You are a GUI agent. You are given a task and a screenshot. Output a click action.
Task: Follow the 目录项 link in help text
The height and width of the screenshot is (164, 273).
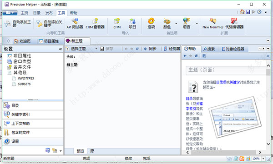(x=221, y=82)
